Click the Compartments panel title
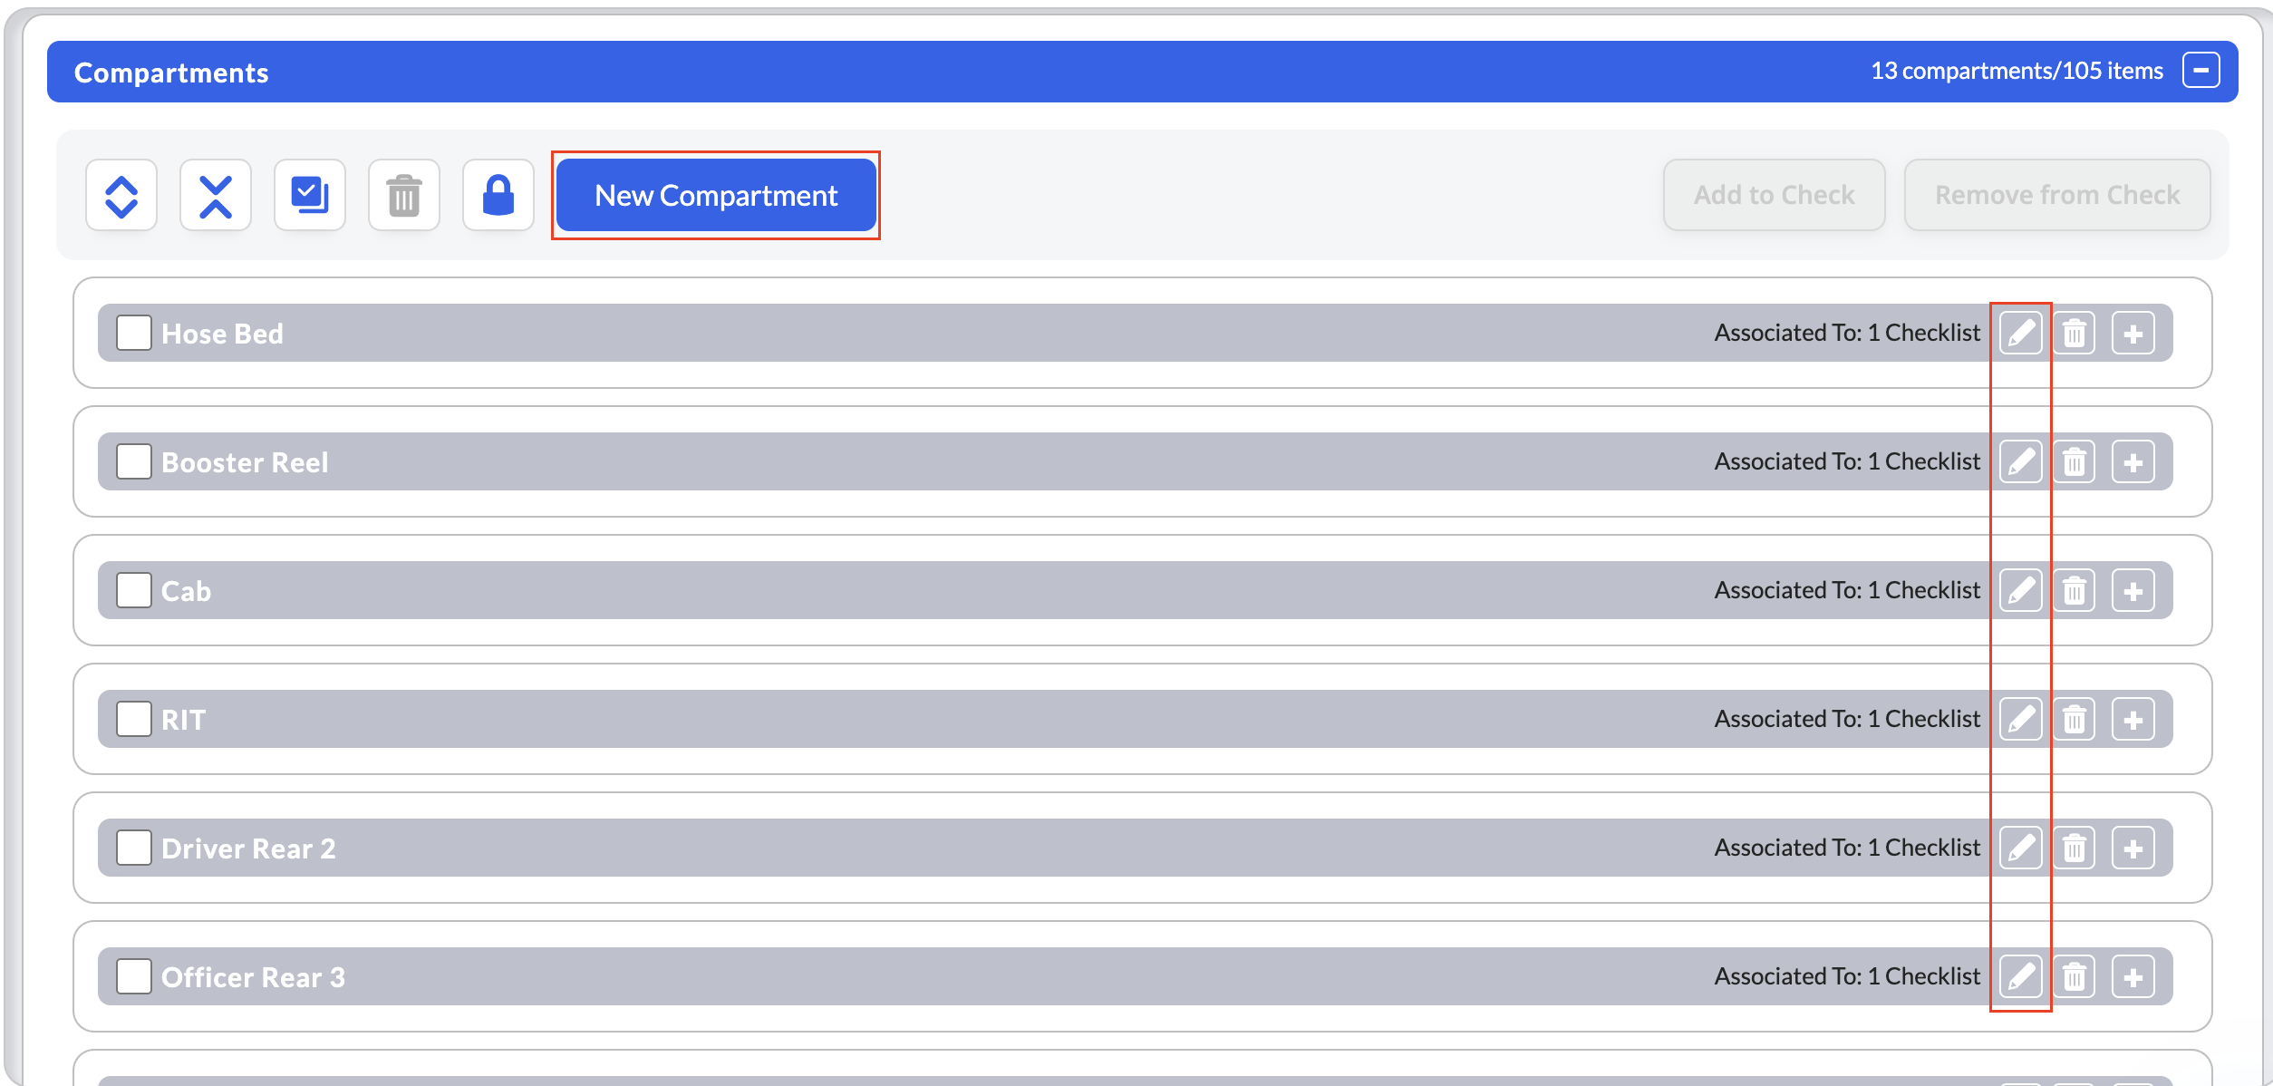Viewport: 2273px width, 1086px height. 171,73
